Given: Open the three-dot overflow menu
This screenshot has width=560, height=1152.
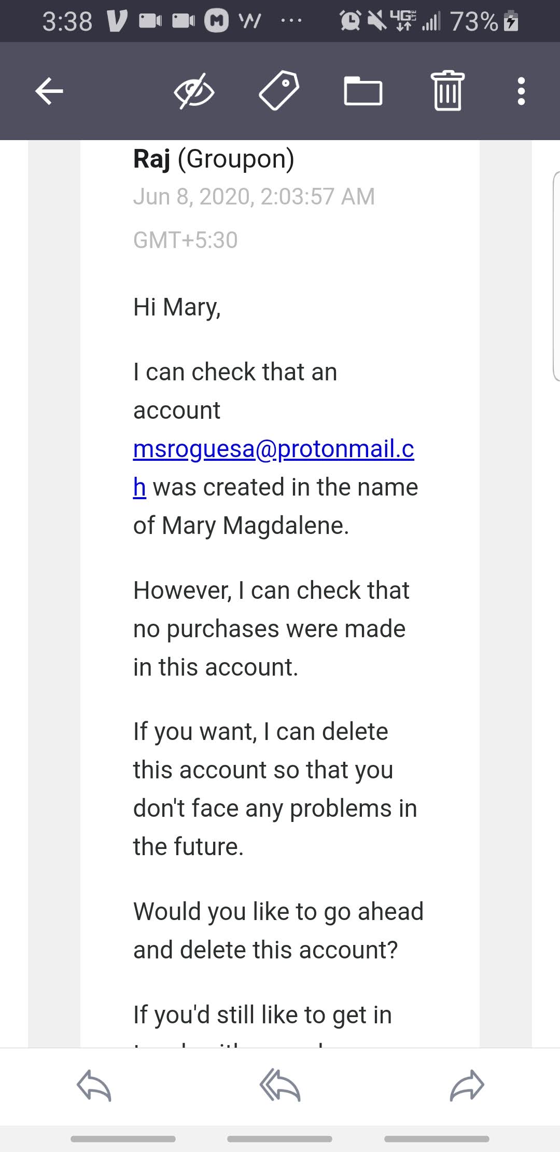Looking at the screenshot, I should 521,91.
